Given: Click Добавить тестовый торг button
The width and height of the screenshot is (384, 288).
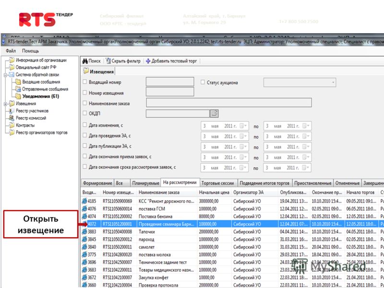Looking at the screenshot, I should point(171,61).
